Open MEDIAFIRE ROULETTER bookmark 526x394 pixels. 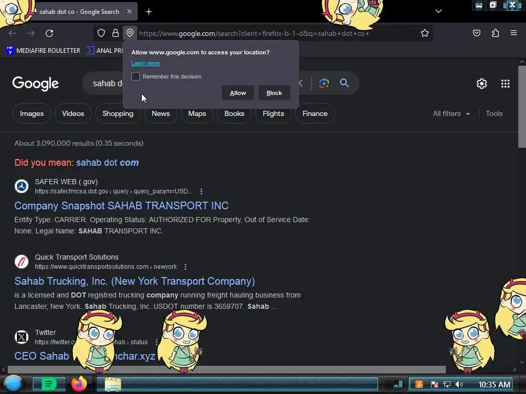pyautogui.click(x=43, y=51)
